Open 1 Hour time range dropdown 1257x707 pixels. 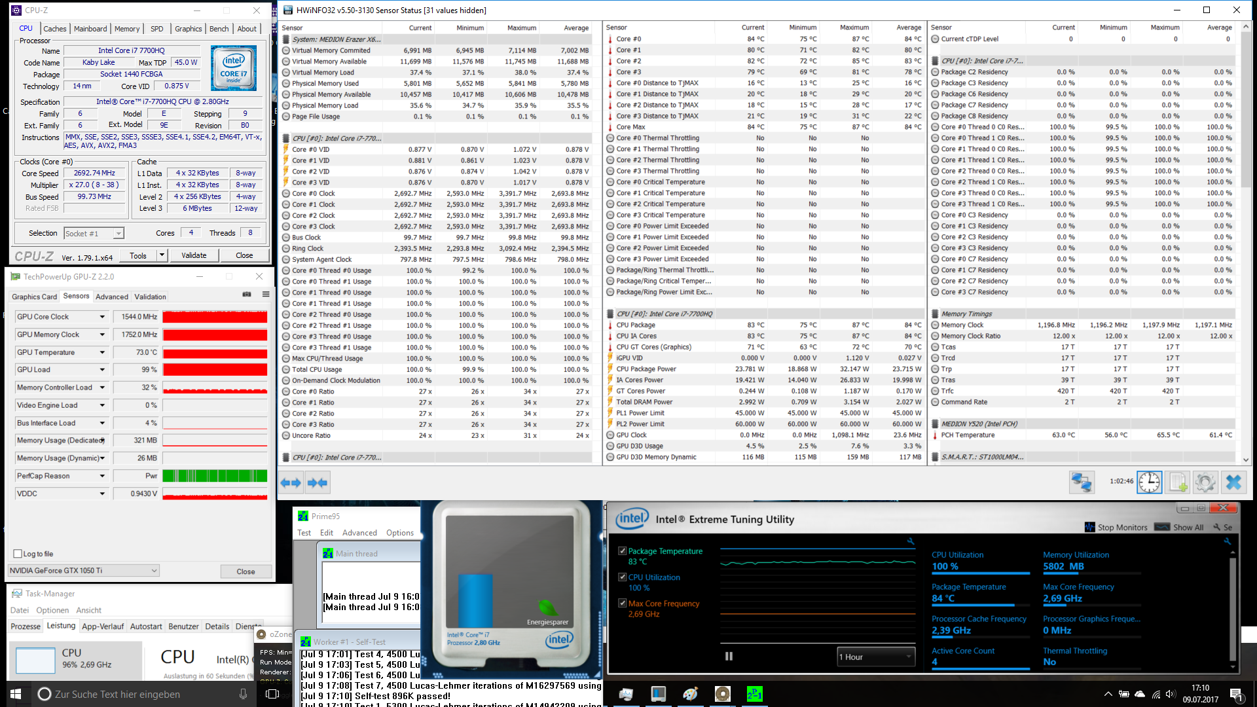(x=876, y=657)
